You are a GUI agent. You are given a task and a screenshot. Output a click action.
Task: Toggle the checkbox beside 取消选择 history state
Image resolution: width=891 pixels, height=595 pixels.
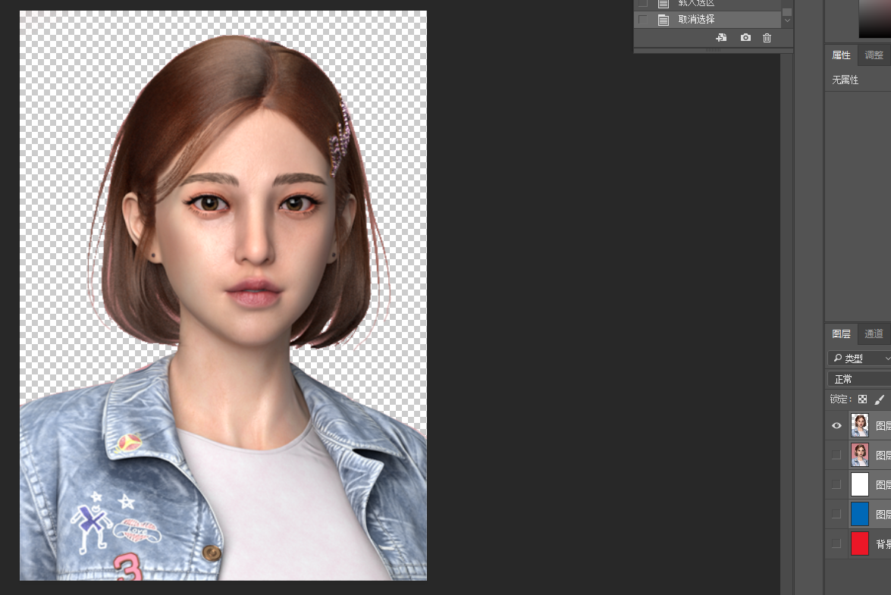643,20
